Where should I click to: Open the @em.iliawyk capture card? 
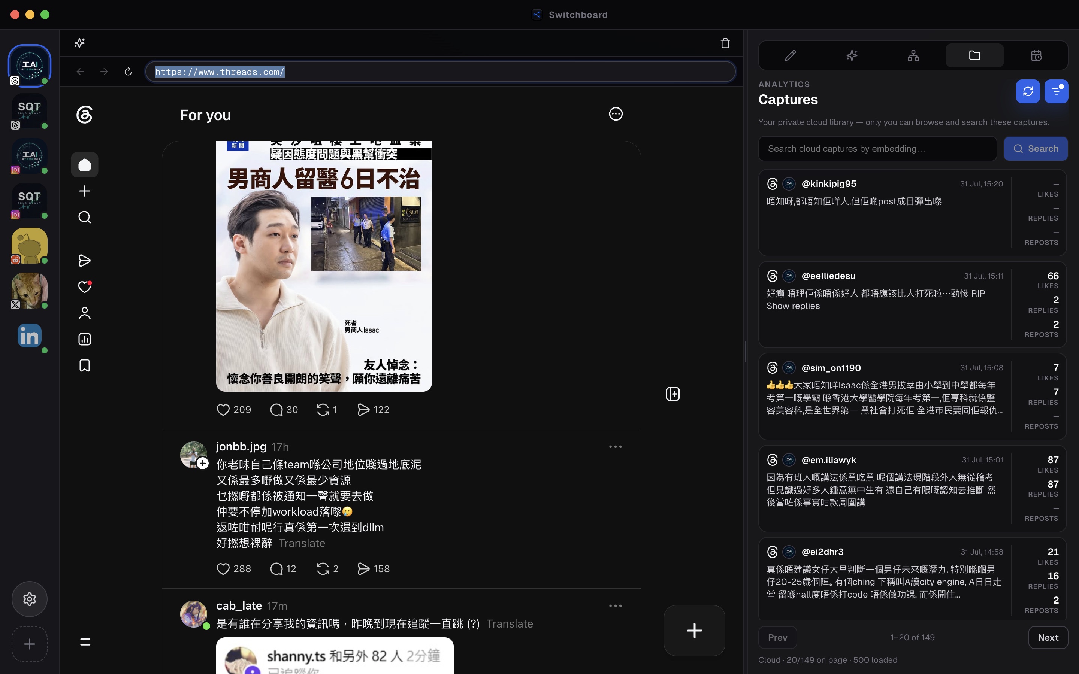click(x=912, y=489)
